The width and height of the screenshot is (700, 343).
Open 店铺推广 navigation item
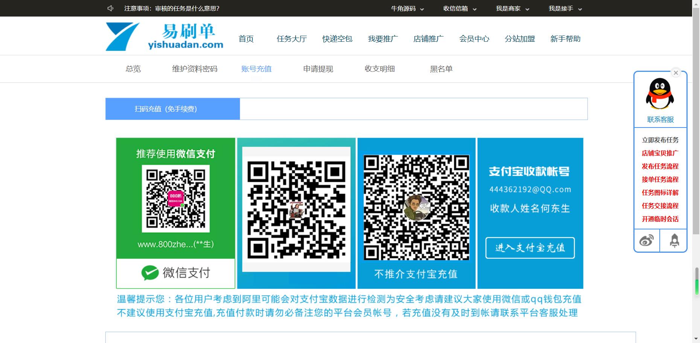pos(428,39)
